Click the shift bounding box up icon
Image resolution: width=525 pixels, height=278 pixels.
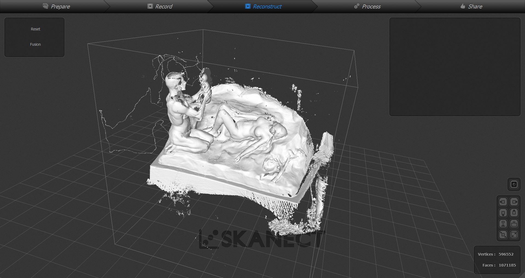514,213
